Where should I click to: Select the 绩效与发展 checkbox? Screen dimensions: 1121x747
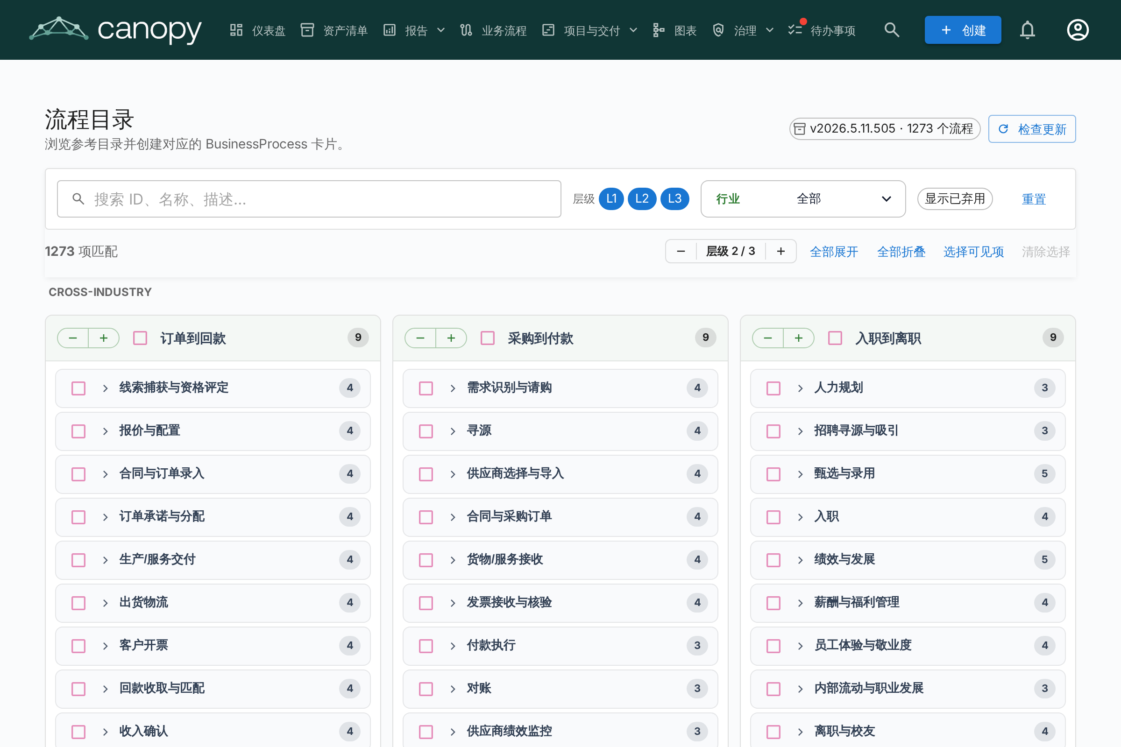point(773,560)
